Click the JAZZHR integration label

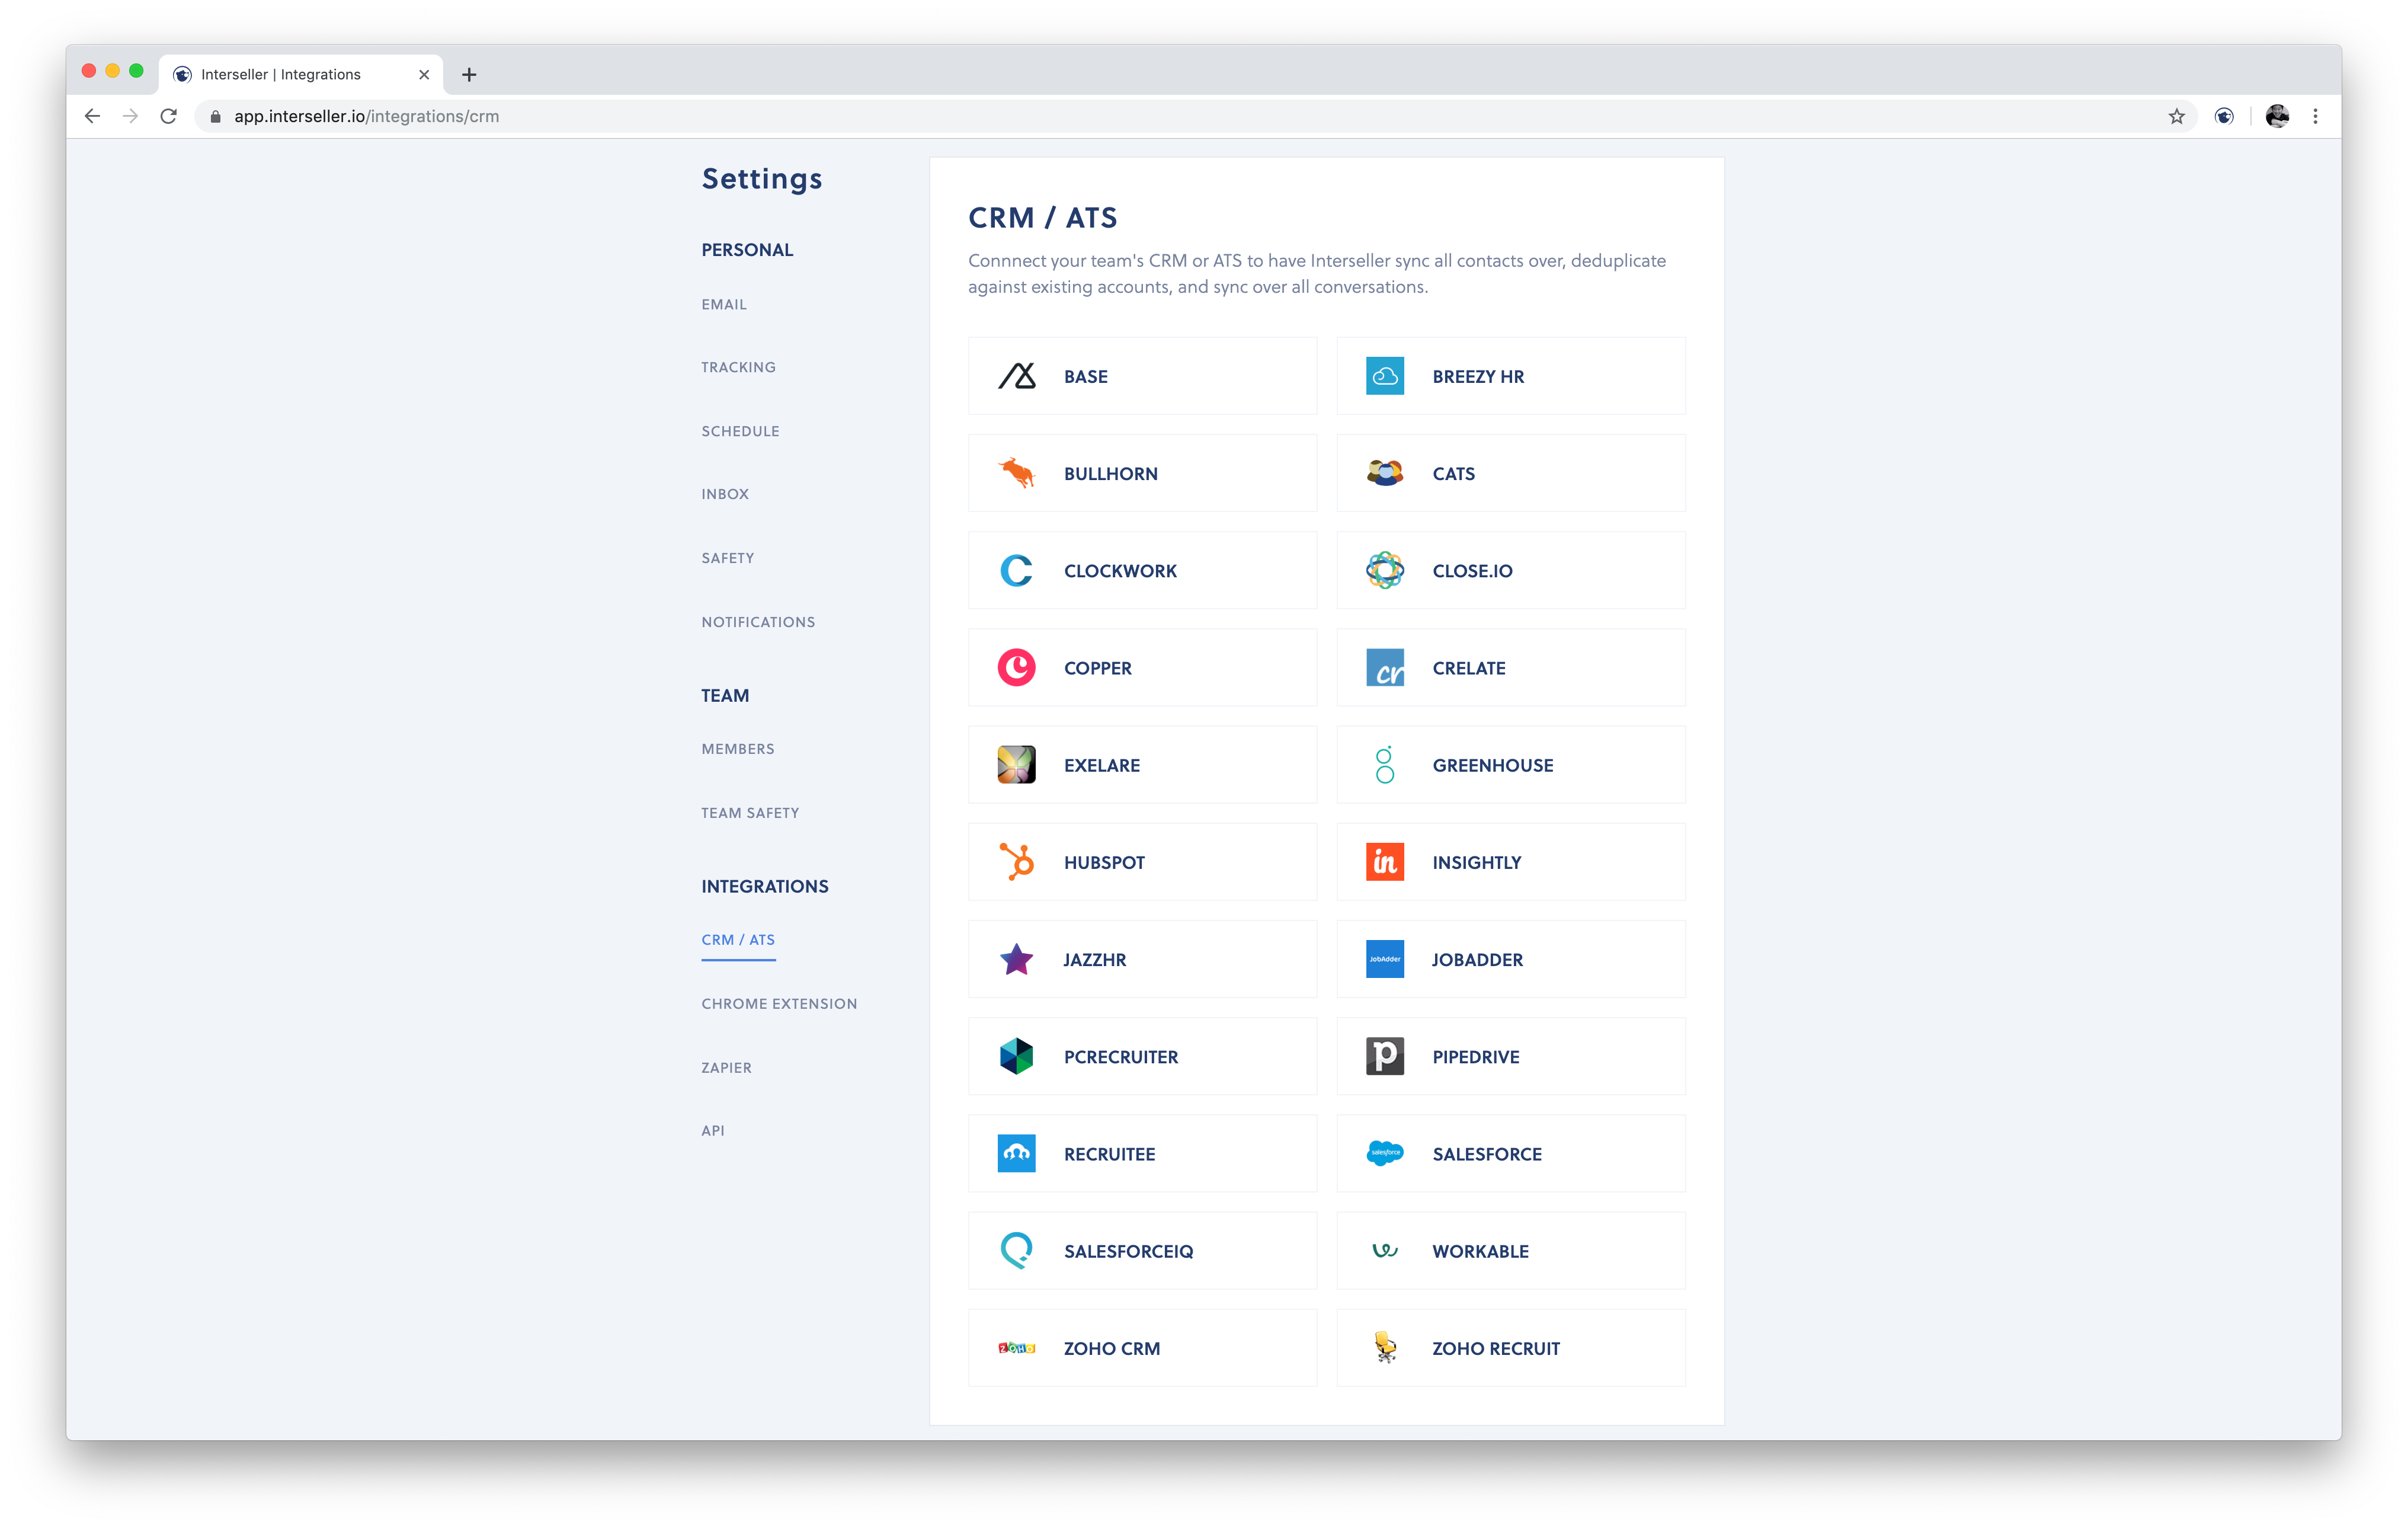tap(1095, 960)
